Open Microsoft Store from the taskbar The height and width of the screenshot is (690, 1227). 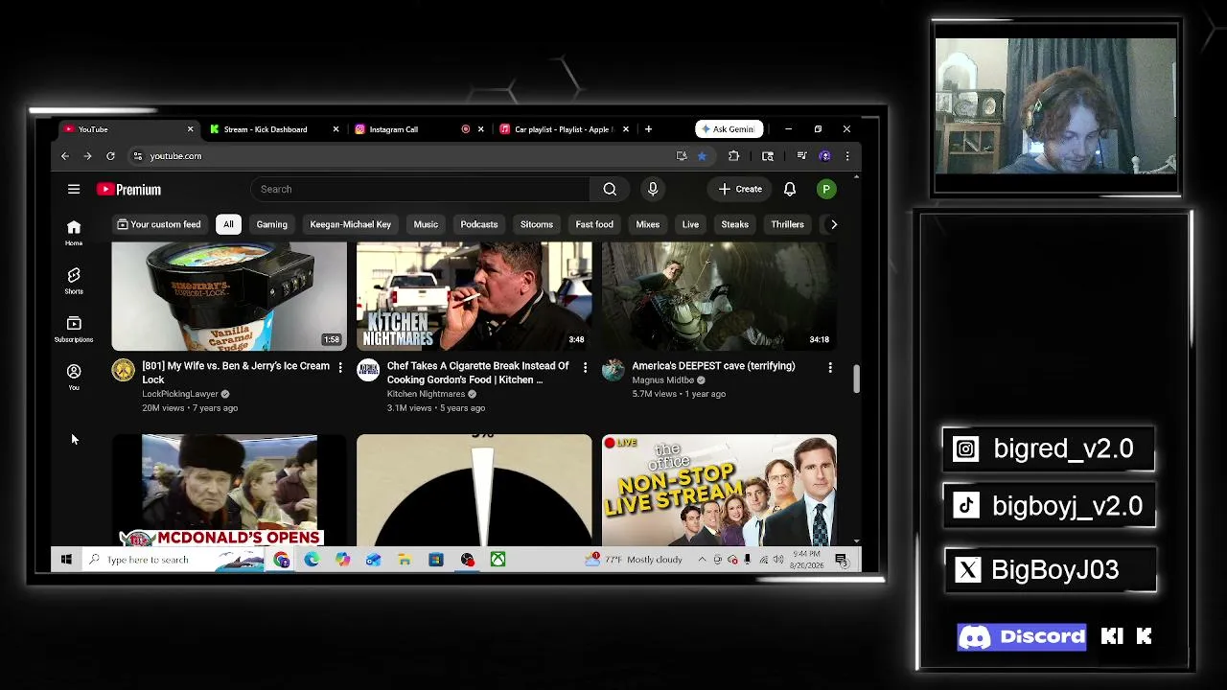pyautogui.click(x=436, y=560)
